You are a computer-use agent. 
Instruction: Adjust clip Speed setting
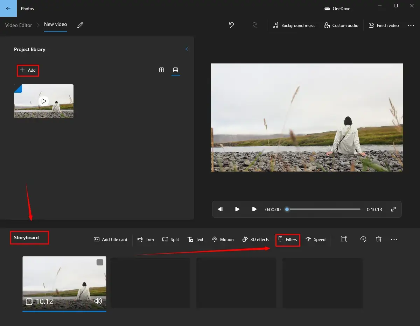[315, 240]
